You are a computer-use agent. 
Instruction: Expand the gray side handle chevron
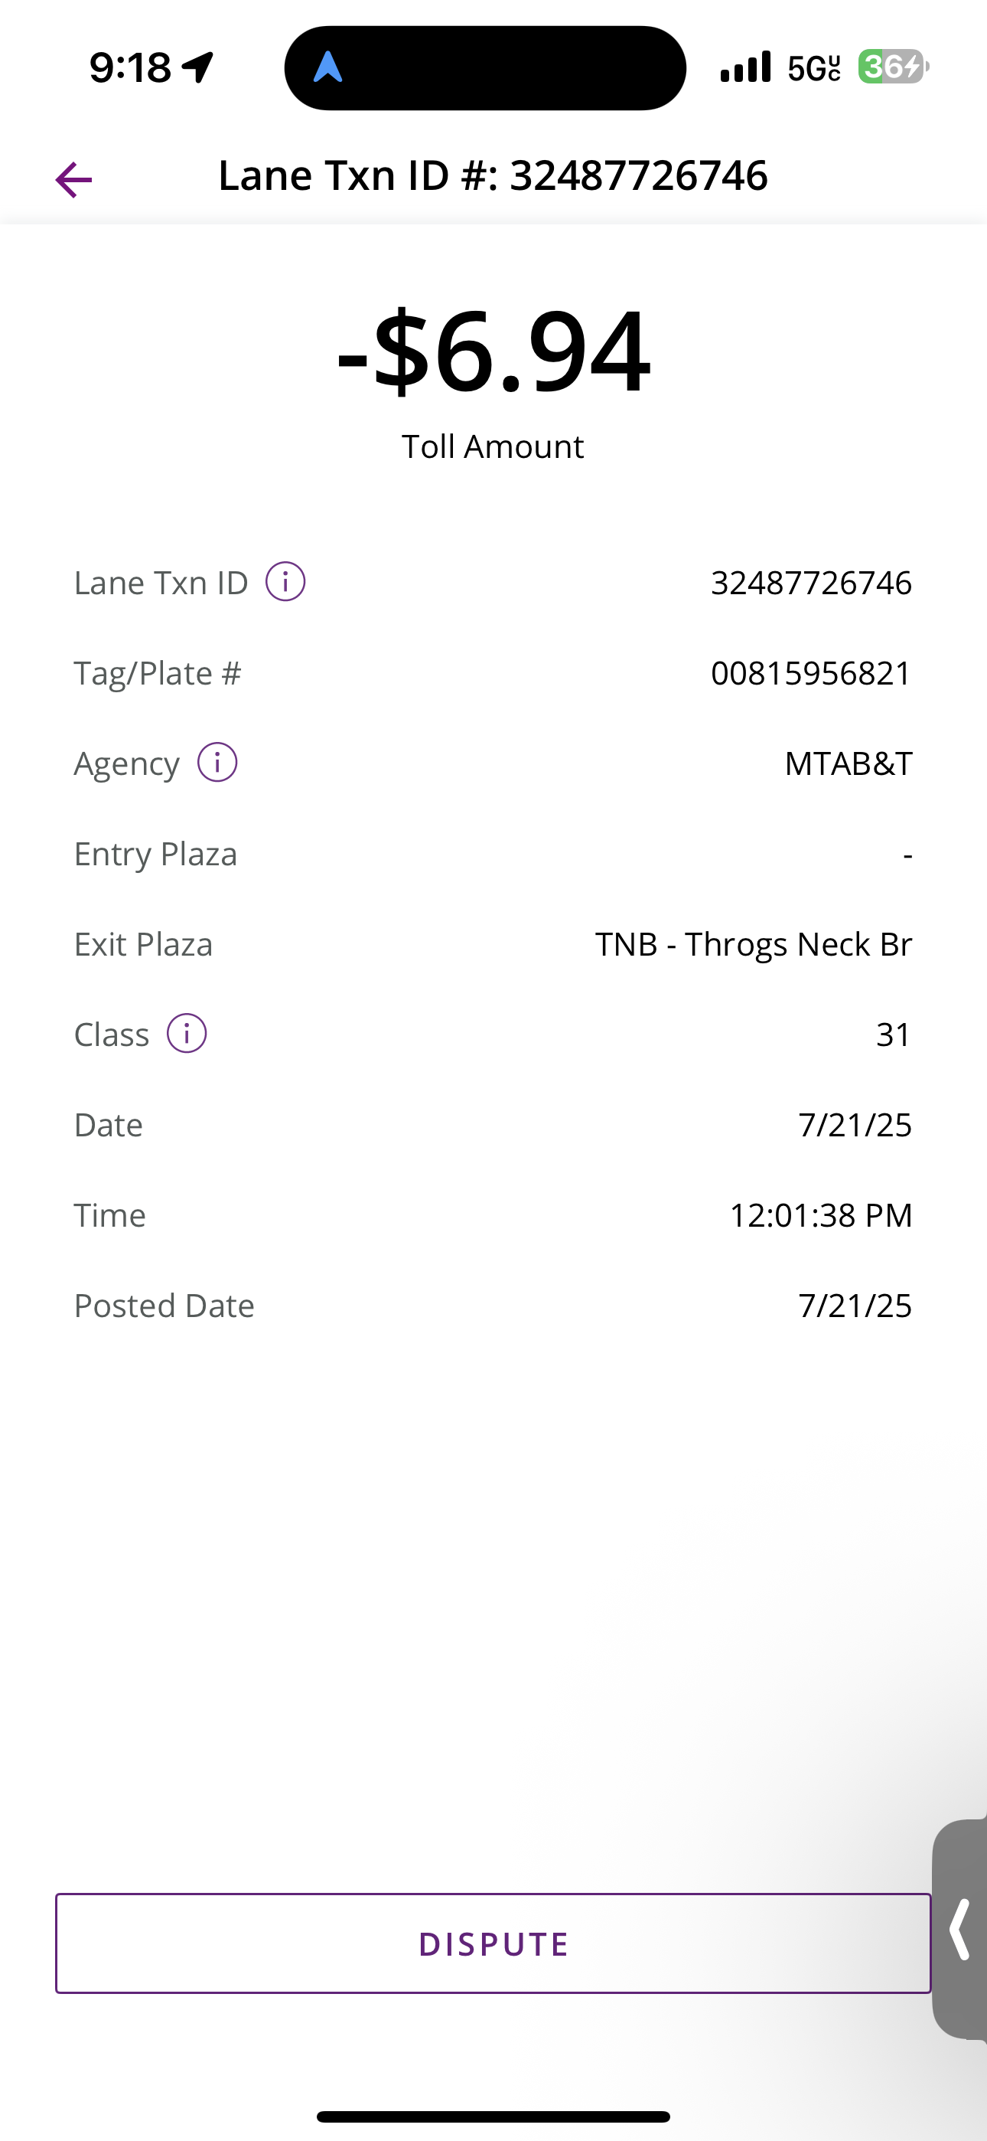[960, 1928]
